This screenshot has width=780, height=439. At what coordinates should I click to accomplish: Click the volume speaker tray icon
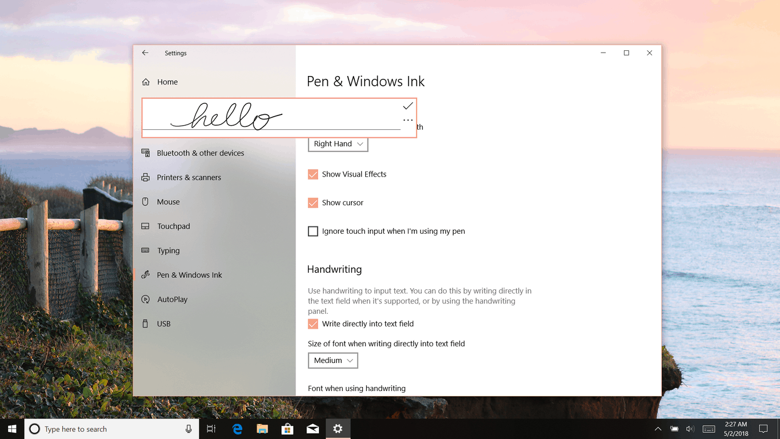click(x=690, y=429)
